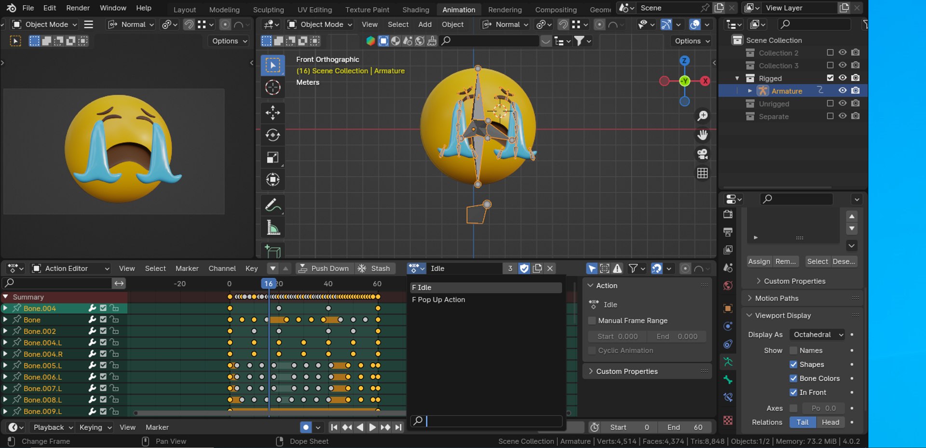
Task: Open Marker menu in Action Editor
Action: tap(187, 269)
